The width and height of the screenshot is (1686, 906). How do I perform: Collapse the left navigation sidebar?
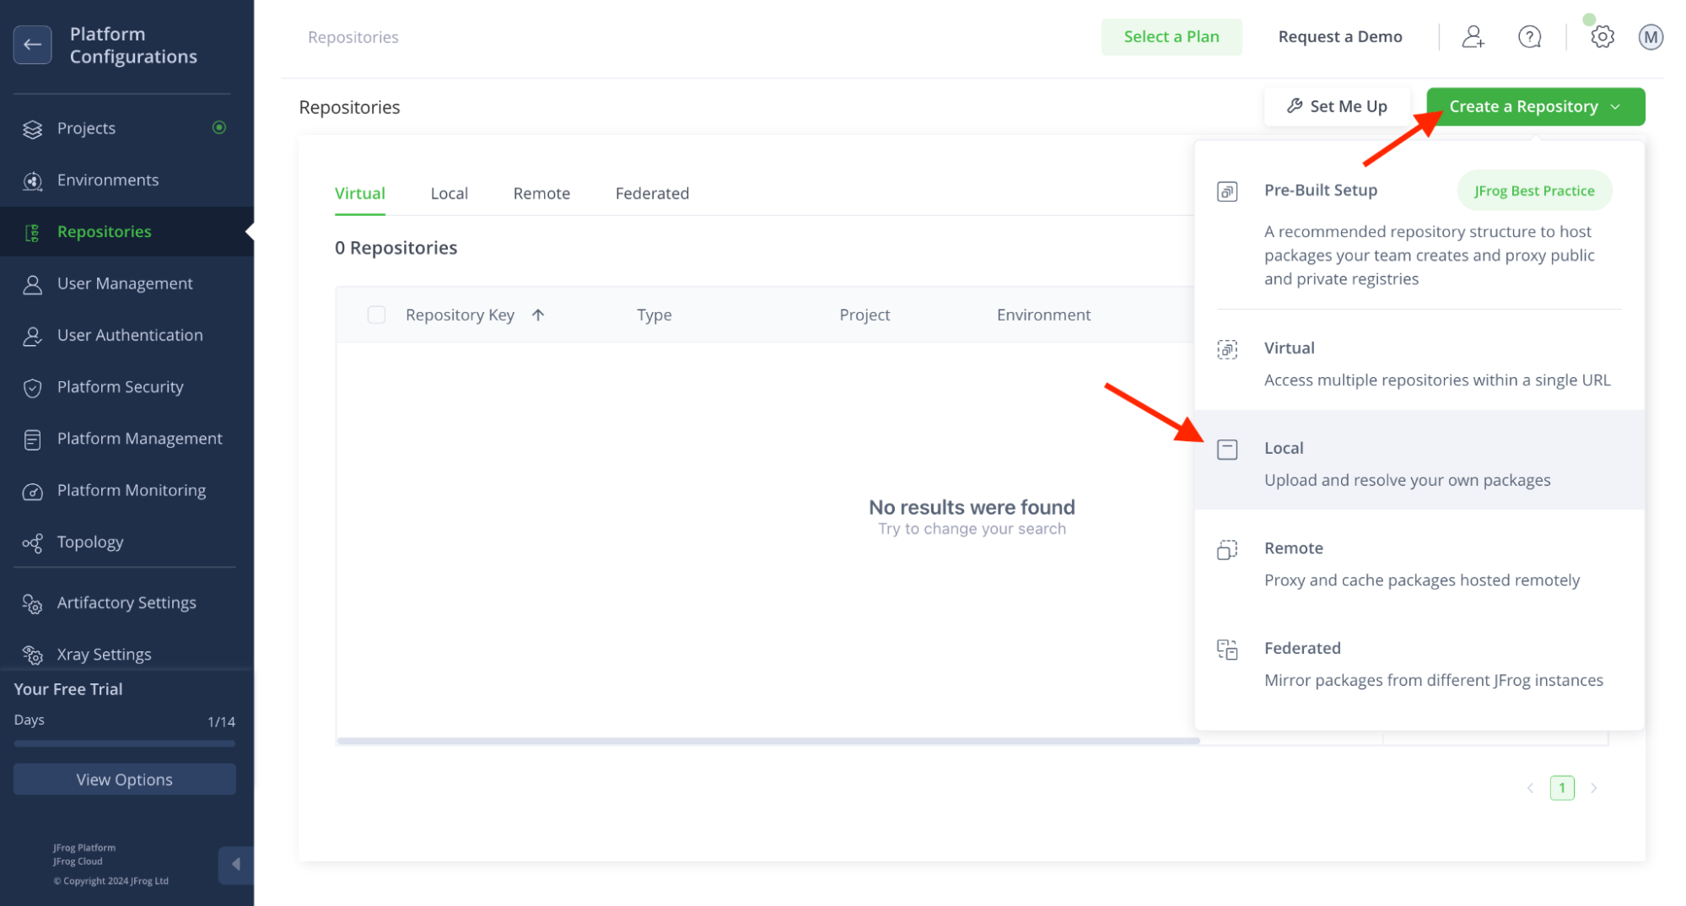(236, 865)
